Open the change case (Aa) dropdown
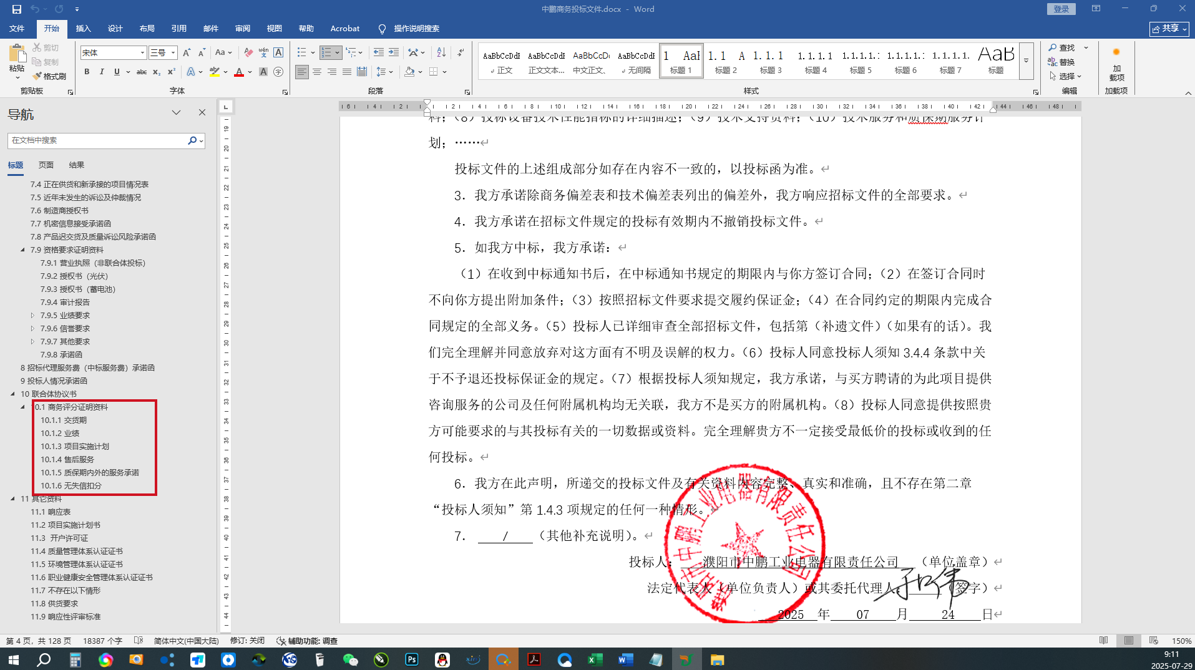The image size is (1195, 670). (x=223, y=53)
